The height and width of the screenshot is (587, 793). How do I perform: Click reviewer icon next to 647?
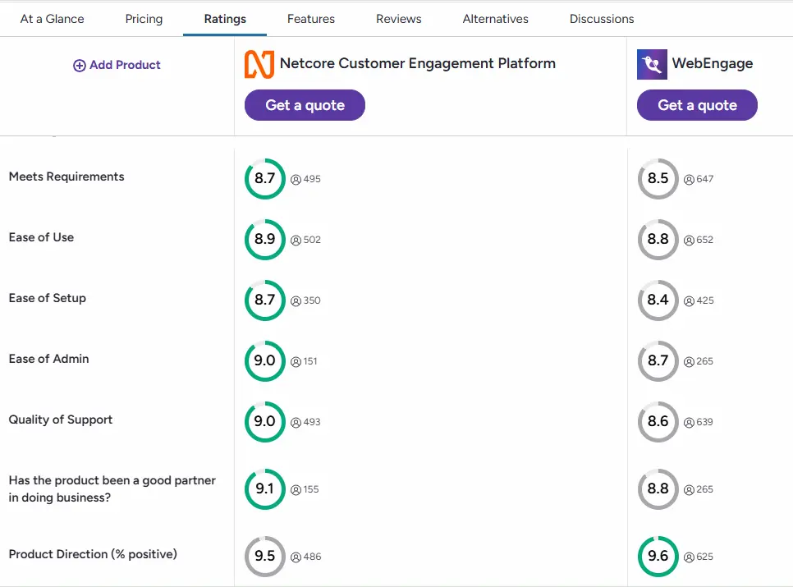[x=689, y=180]
